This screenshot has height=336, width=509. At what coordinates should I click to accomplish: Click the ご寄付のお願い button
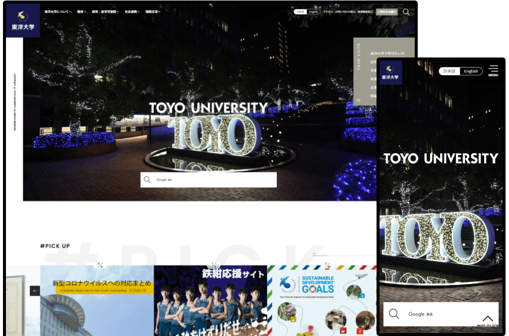pos(386,12)
